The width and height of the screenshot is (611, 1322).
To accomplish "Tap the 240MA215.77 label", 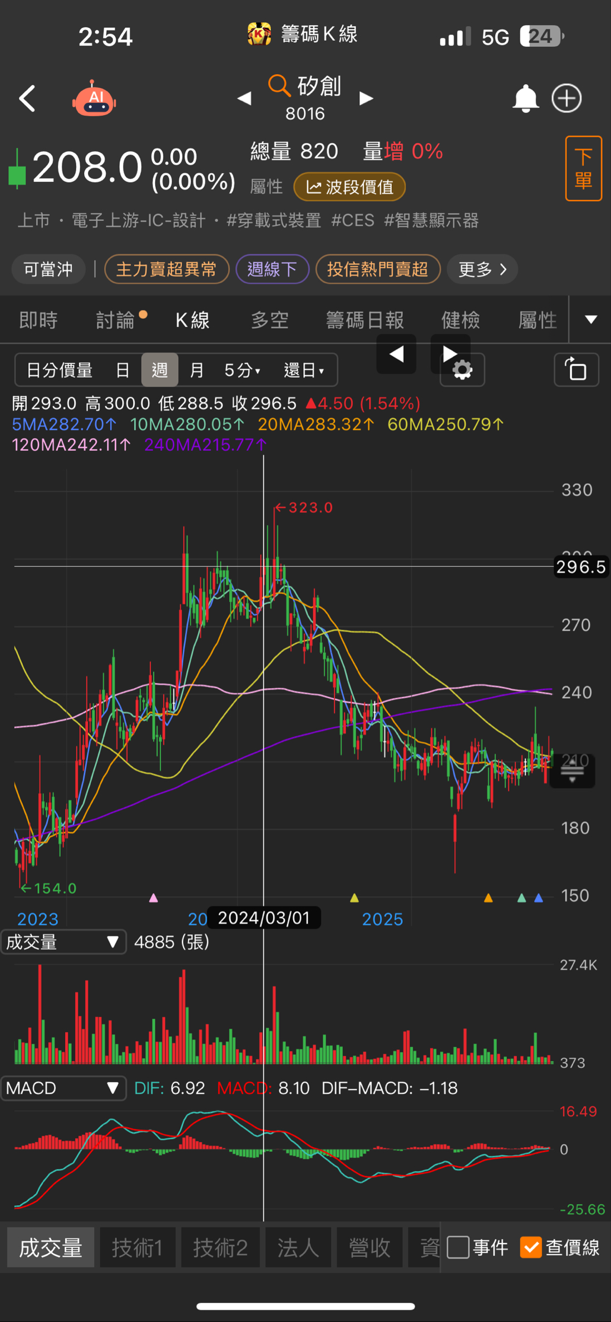I will tap(206, 445).
